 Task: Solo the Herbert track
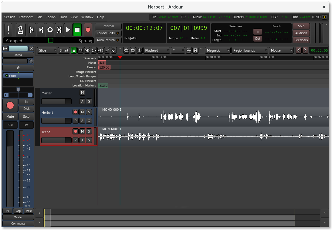click(89, 112)
